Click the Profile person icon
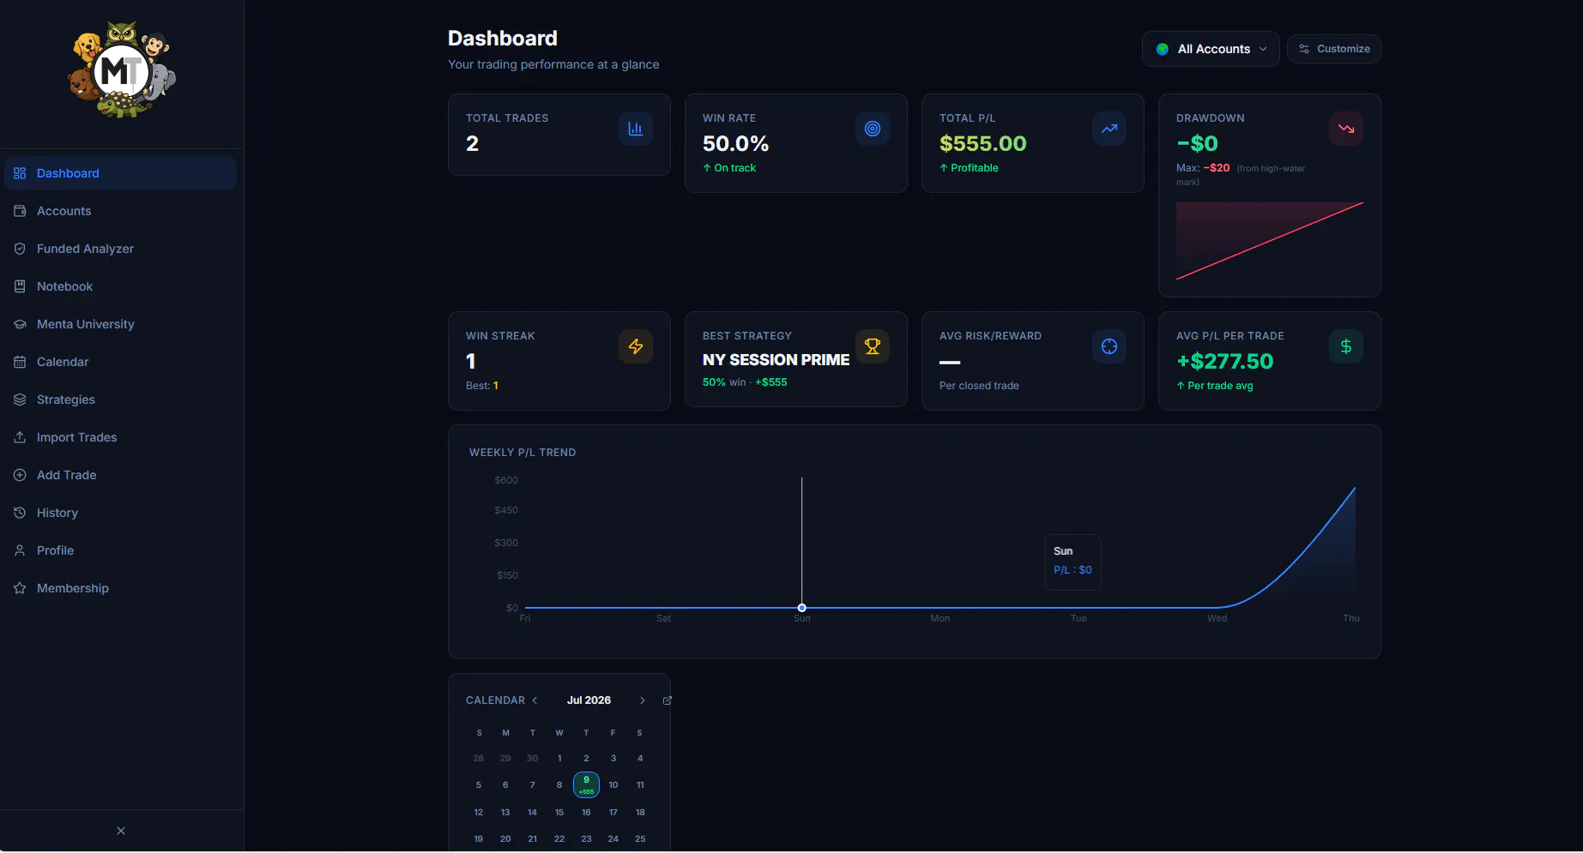 click(x=20, y=550)
